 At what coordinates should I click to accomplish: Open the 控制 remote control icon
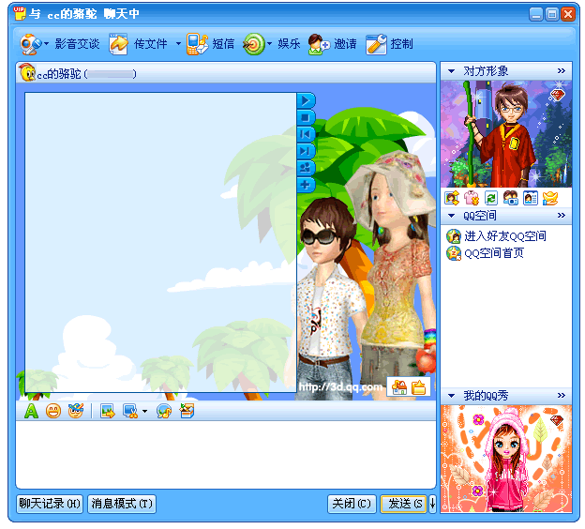point(376,44)
